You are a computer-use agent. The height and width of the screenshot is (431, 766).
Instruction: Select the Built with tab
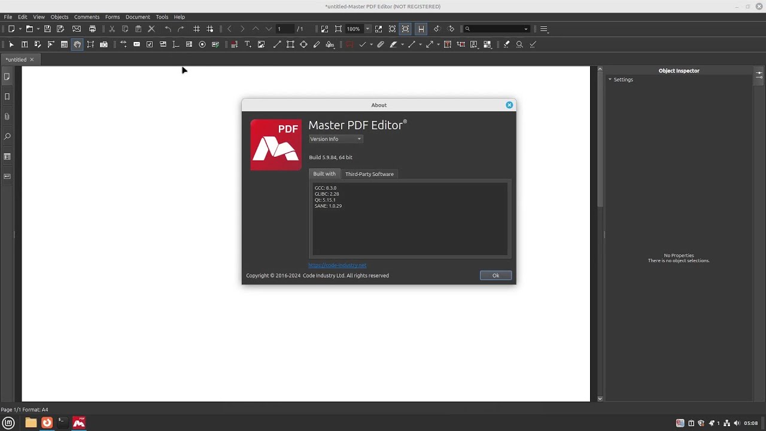(324, 174)
